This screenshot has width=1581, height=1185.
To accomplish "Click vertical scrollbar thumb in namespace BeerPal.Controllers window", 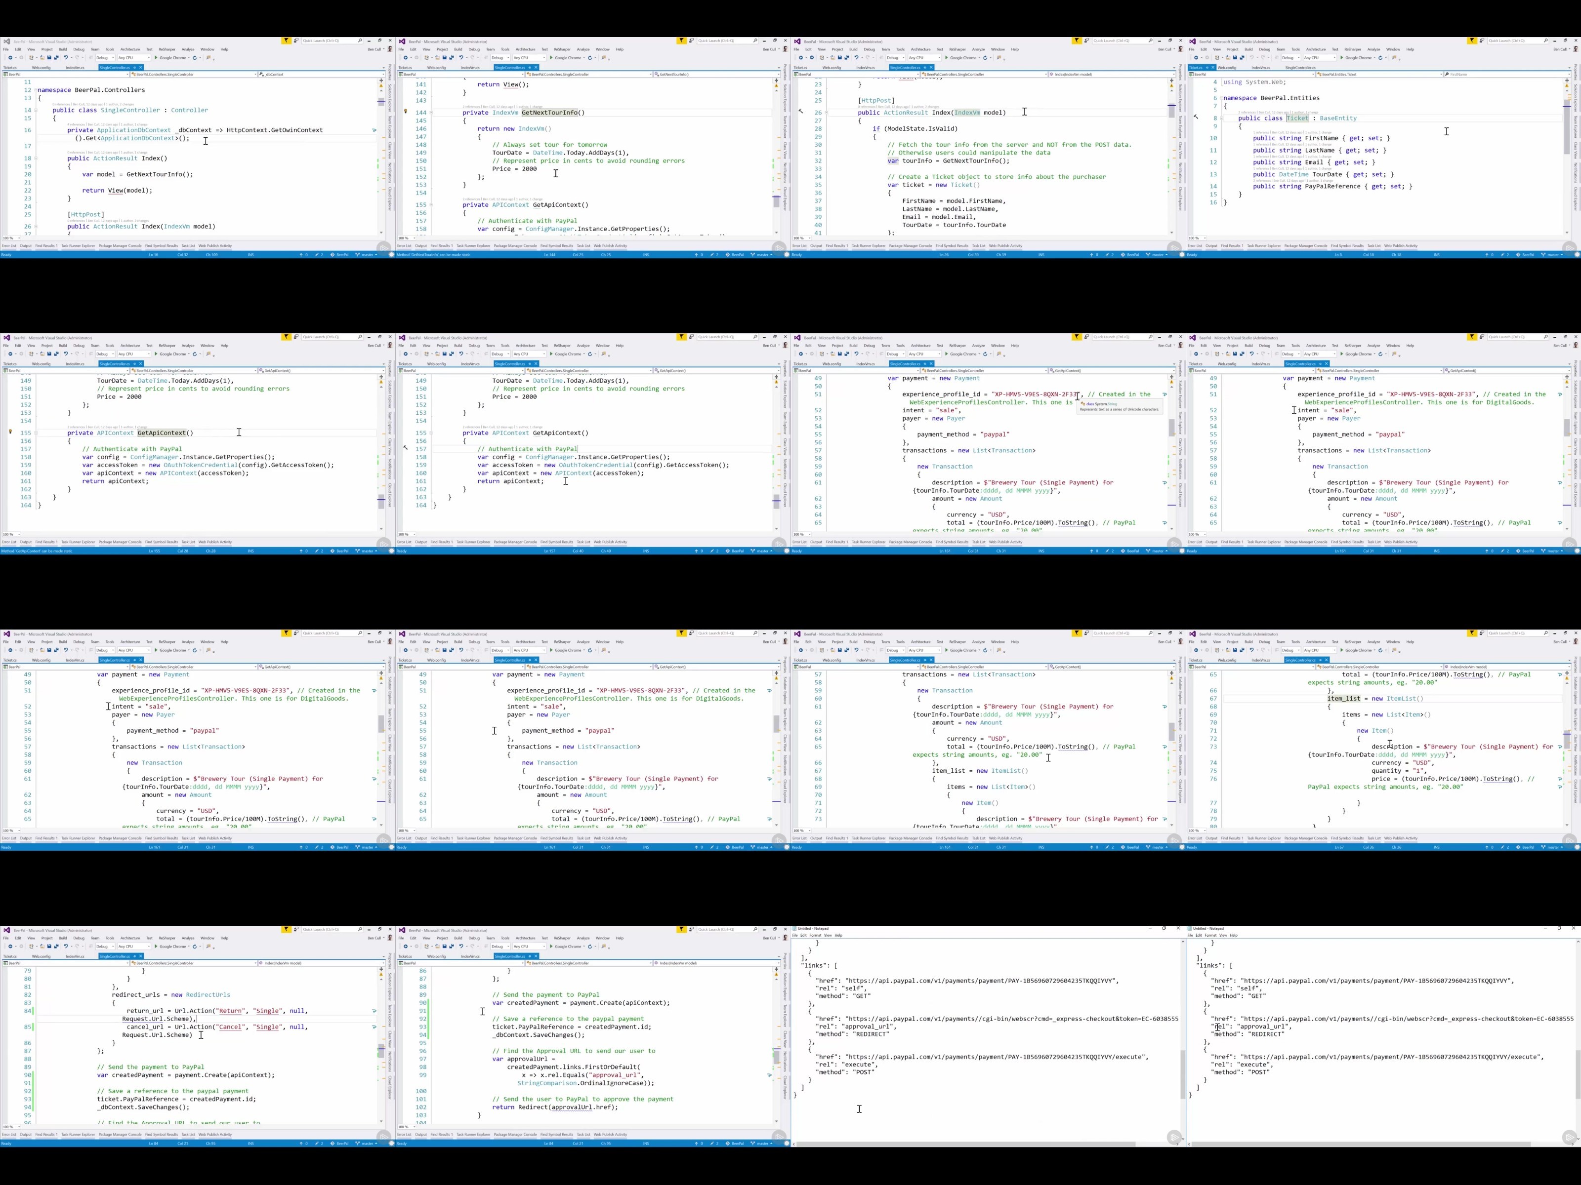I will pos(381,101).
